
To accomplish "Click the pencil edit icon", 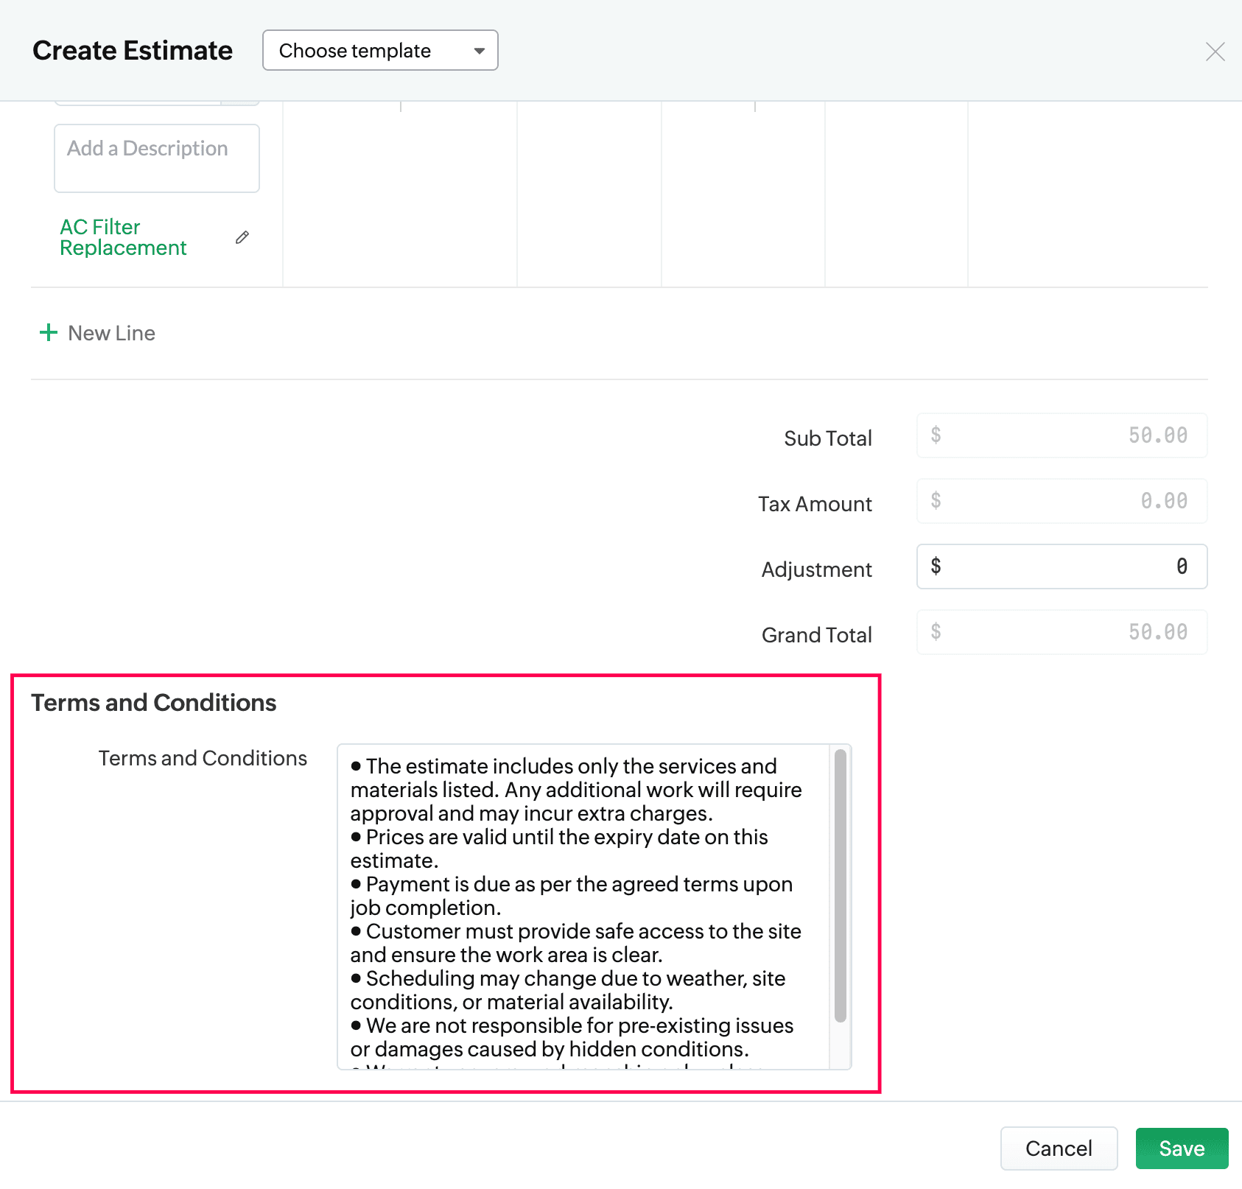I will (242, 237).
